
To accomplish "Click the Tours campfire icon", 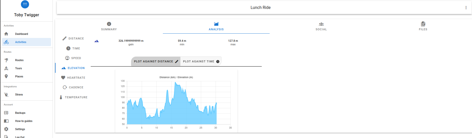I will (x=6, y=68).
